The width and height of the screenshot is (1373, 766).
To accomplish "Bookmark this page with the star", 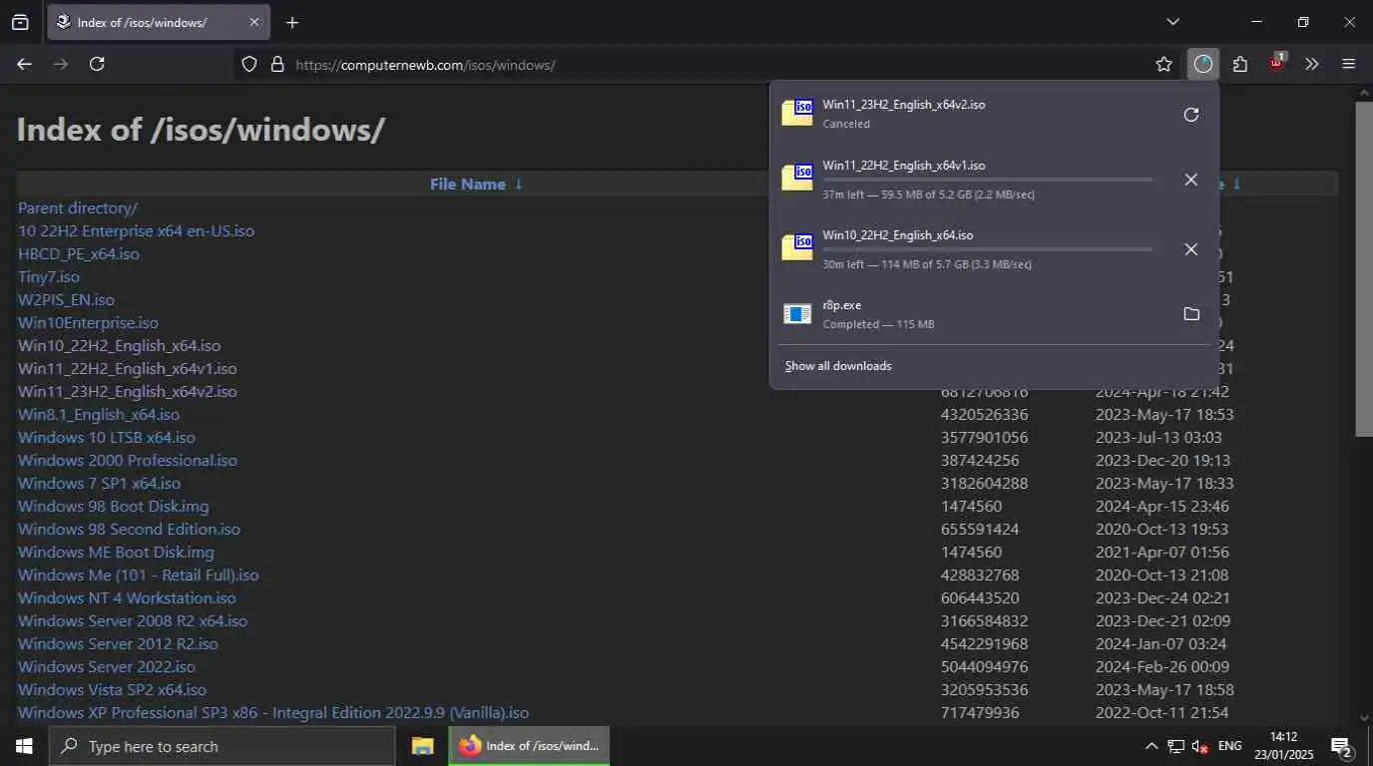I will click(x=1163, y=64).
